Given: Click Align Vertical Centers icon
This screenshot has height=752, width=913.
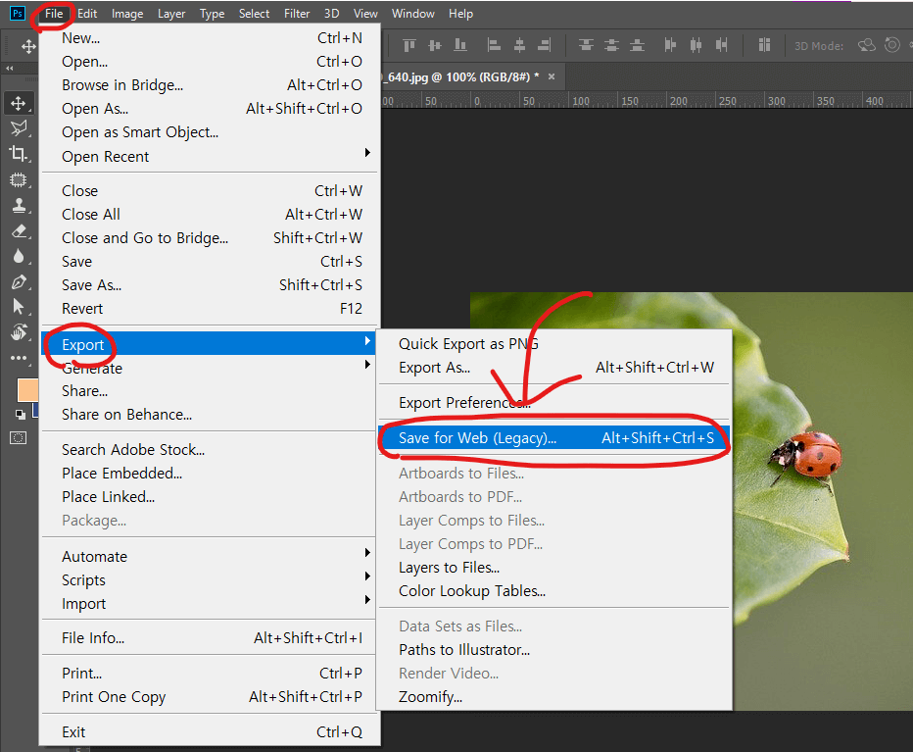Looking at the screenshot, I should (x=435, y=45).
